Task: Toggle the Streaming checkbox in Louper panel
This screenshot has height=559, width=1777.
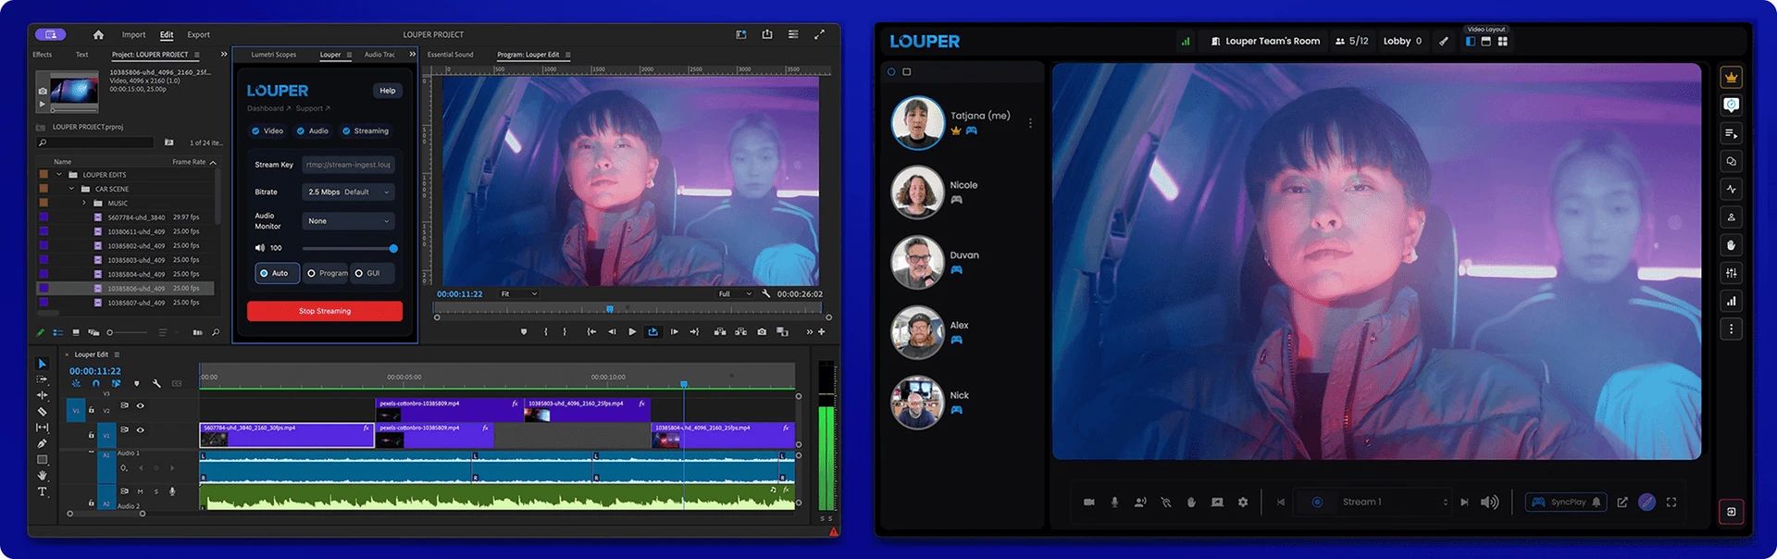Action: point(346,131)
